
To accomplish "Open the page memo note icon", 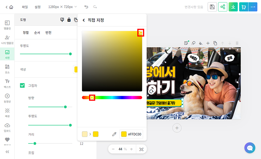I will pyautogui.click(x=186, y=43).
